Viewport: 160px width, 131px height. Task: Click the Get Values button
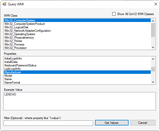(112, 123)
